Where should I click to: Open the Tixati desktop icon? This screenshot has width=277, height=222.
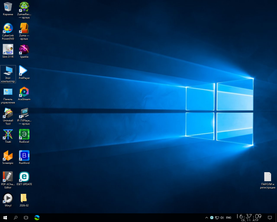pos(8,136)
